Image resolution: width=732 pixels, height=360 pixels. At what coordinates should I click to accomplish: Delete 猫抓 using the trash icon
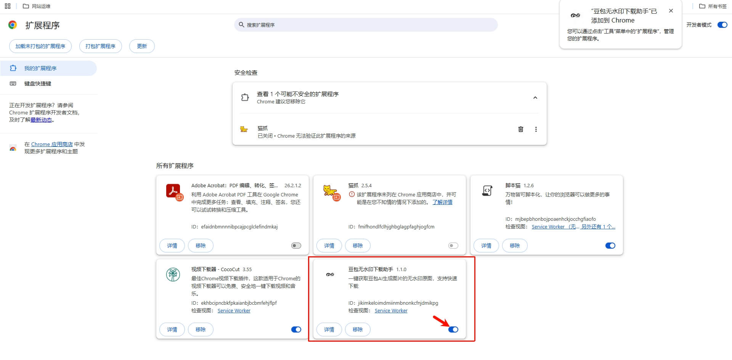tap(521, 129)
